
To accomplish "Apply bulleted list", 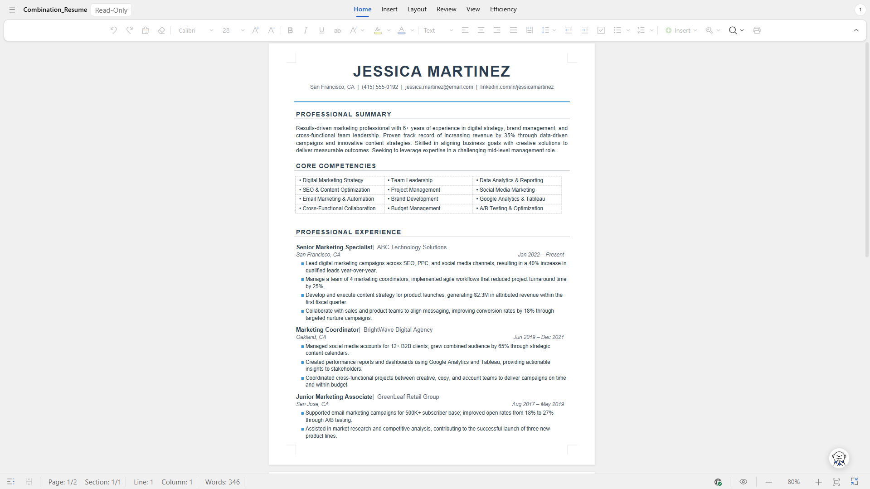I will tap(617, 30).
